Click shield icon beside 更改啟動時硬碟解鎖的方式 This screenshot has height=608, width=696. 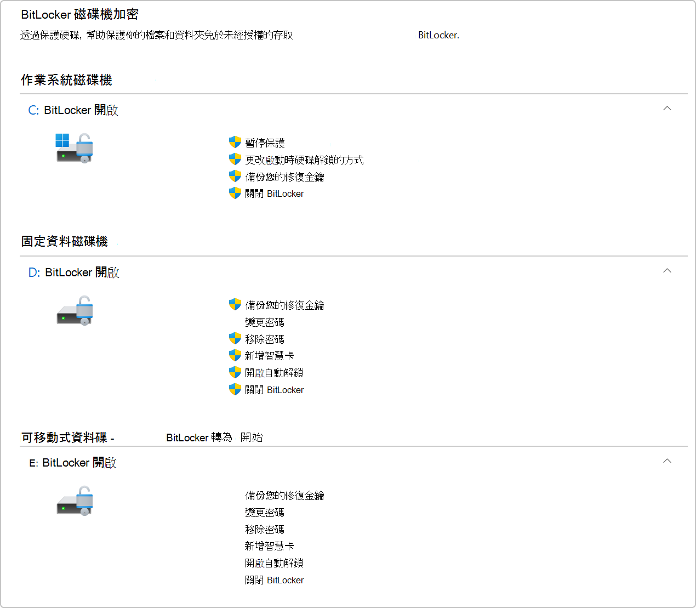(x=235, y=160)
